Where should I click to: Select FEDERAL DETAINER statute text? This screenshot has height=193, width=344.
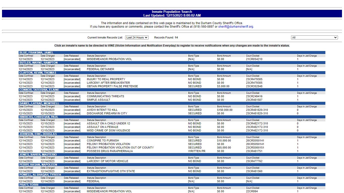(x=100, y=69)
